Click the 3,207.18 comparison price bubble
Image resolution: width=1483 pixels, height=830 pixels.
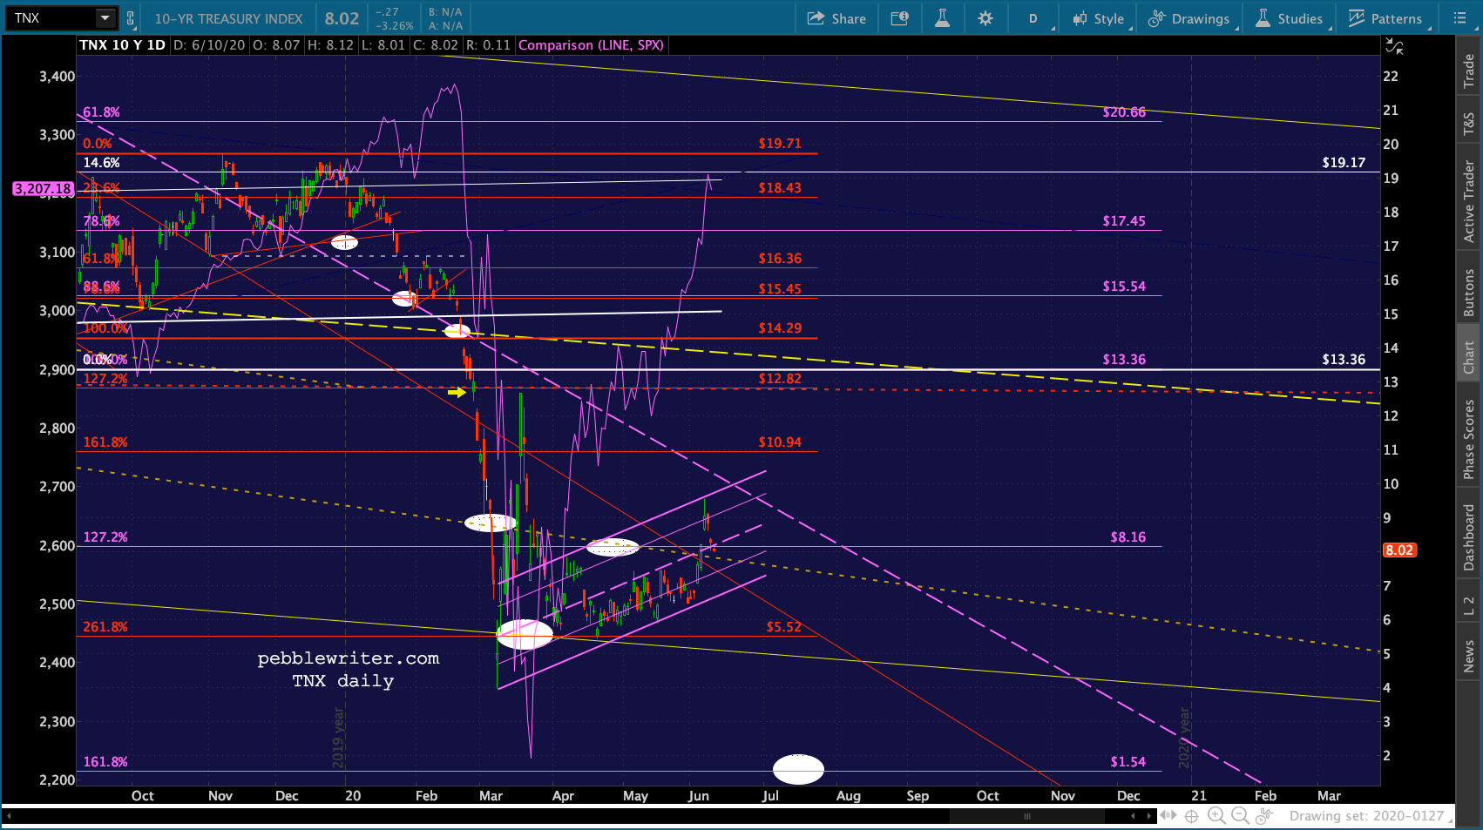[42, 189]
